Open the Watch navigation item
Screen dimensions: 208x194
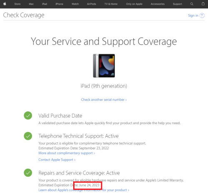(75, 4)
